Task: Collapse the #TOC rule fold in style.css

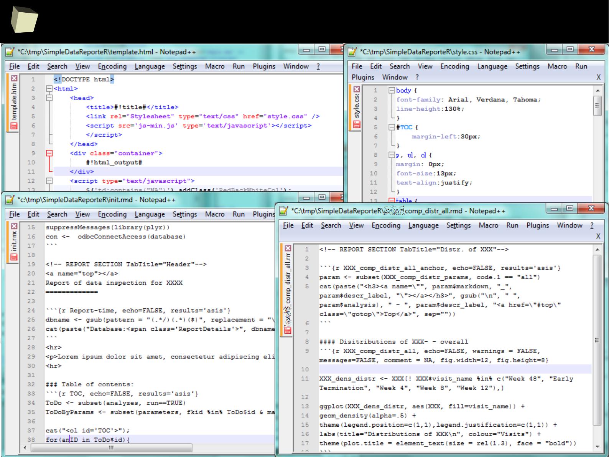Action: pos(392,127)
